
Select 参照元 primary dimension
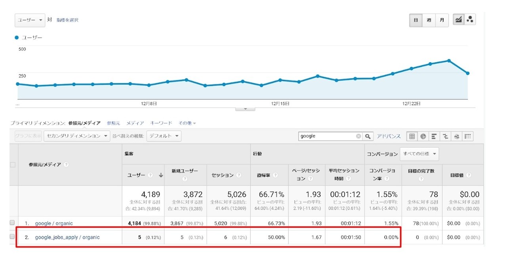pyautogui.click(x=113, y=124)
